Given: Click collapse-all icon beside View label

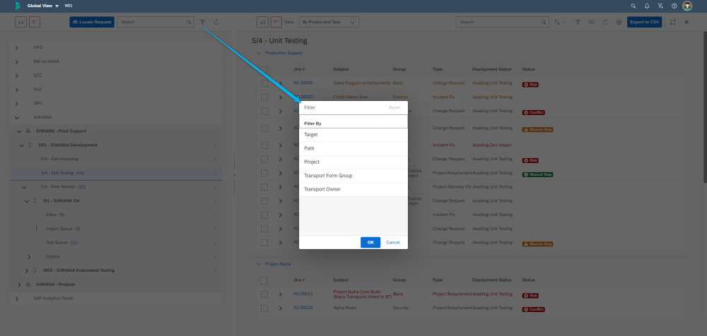Looking at the screenshot, I should pos(276,22).
